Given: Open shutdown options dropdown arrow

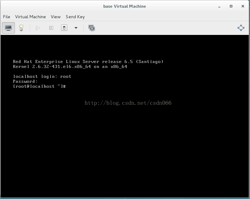Looking at the screenshot, I should [x=76, y=28].
